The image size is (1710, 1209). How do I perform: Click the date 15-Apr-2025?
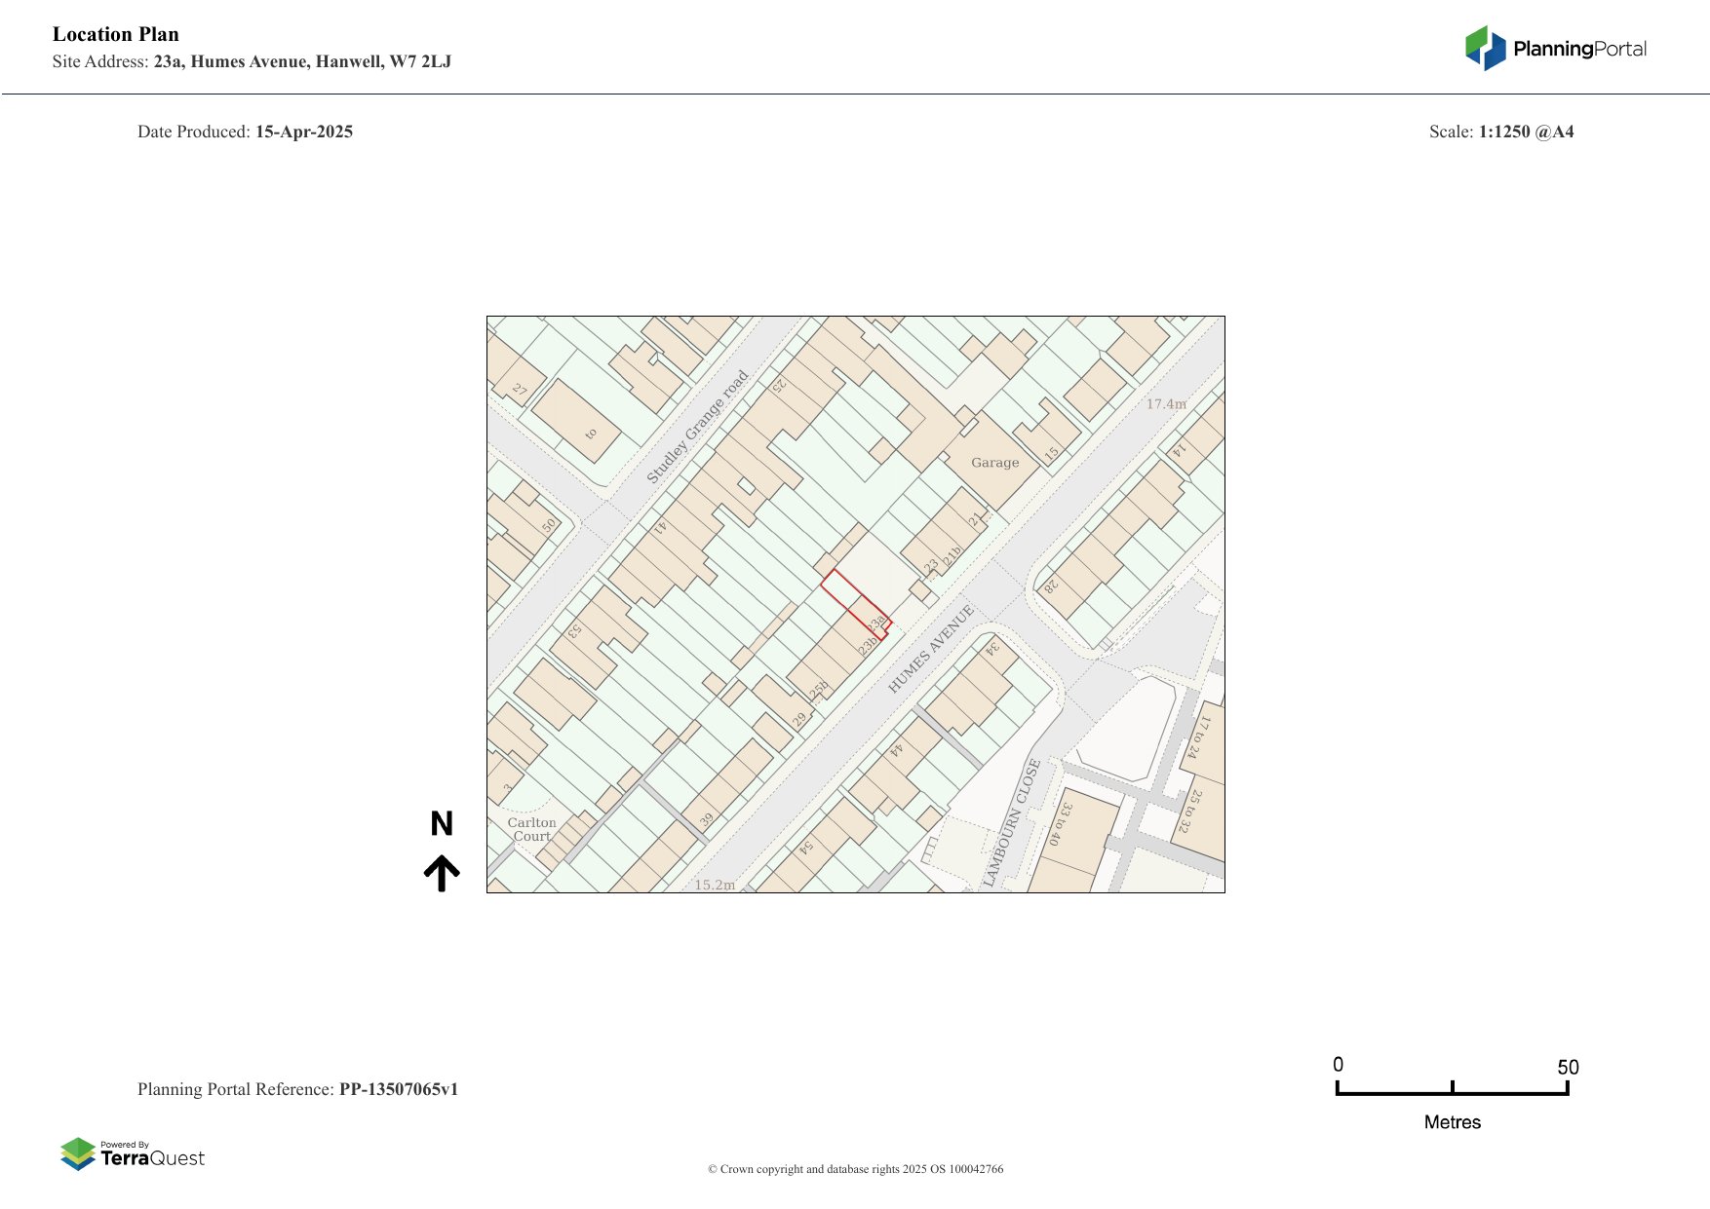pyautogui.click(x=304, y=132)
